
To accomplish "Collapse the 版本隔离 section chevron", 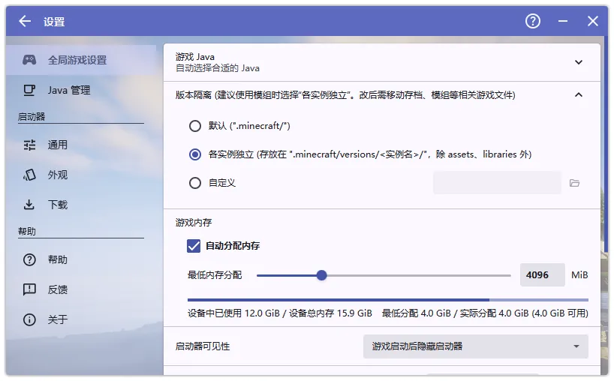I will point(578,95).
